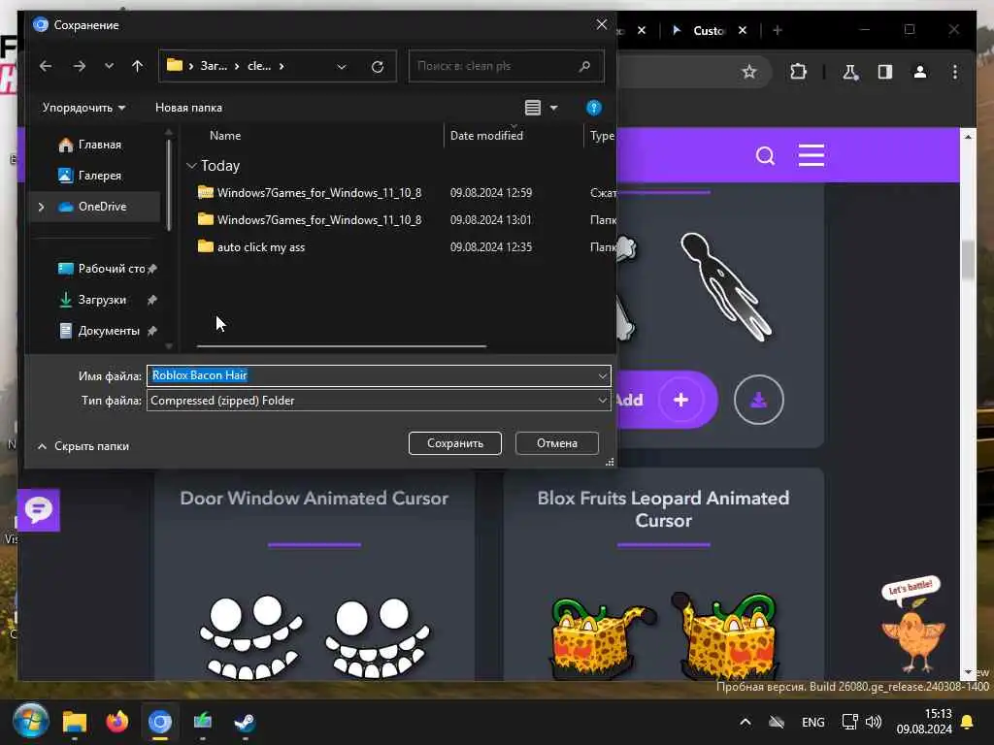Create a new folder with Новая папка
The height and width of the screenshot is (745, 994).
[x=188, y=108]
